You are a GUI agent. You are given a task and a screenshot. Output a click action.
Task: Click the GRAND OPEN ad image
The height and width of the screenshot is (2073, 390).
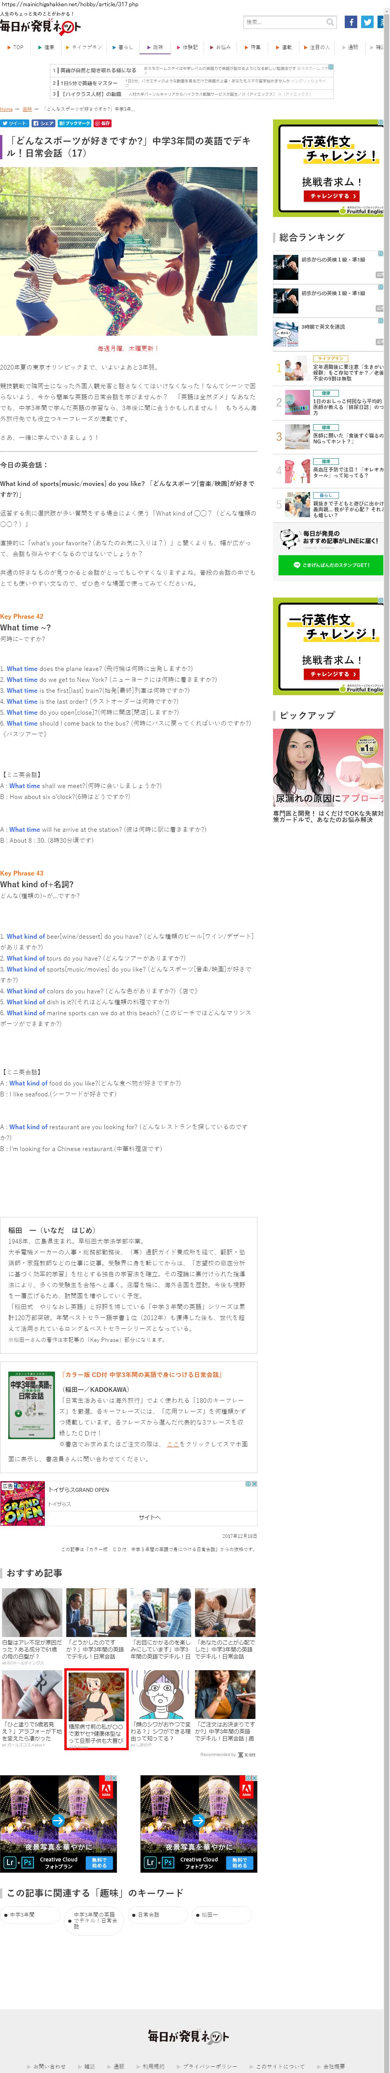[23, 1503]
